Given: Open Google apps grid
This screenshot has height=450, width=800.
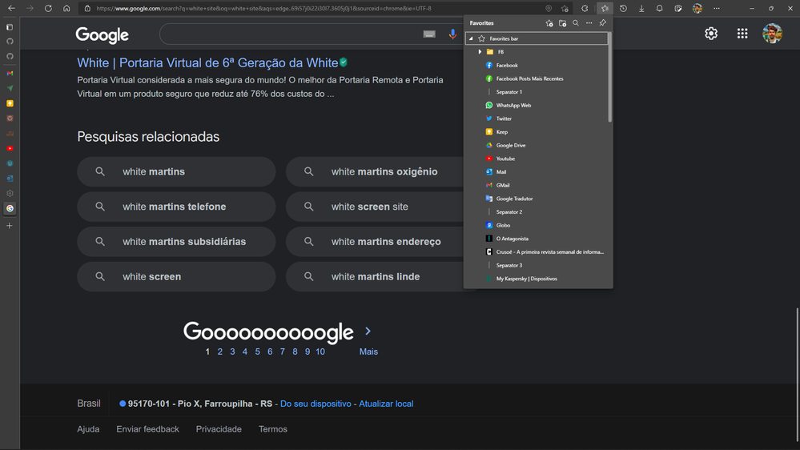Looking at the screenshot, I should pos(742,34).
